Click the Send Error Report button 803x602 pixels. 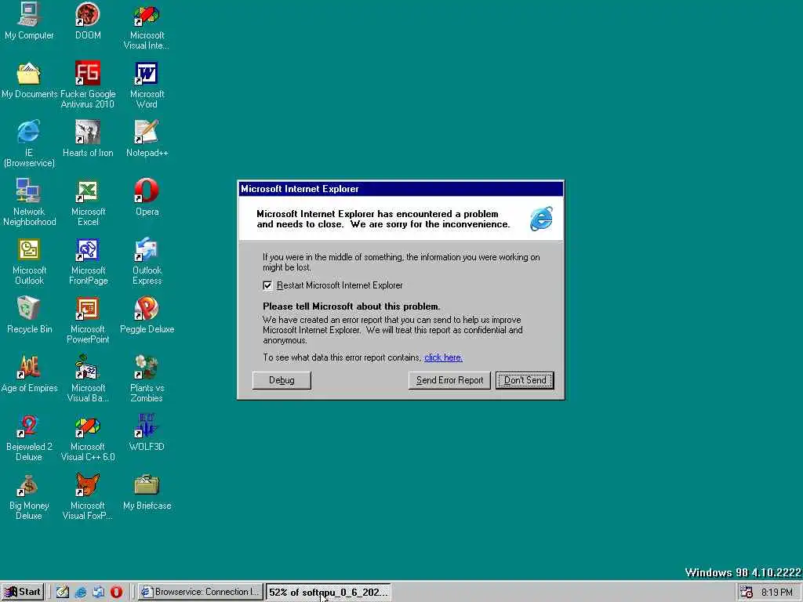[449, 380]
